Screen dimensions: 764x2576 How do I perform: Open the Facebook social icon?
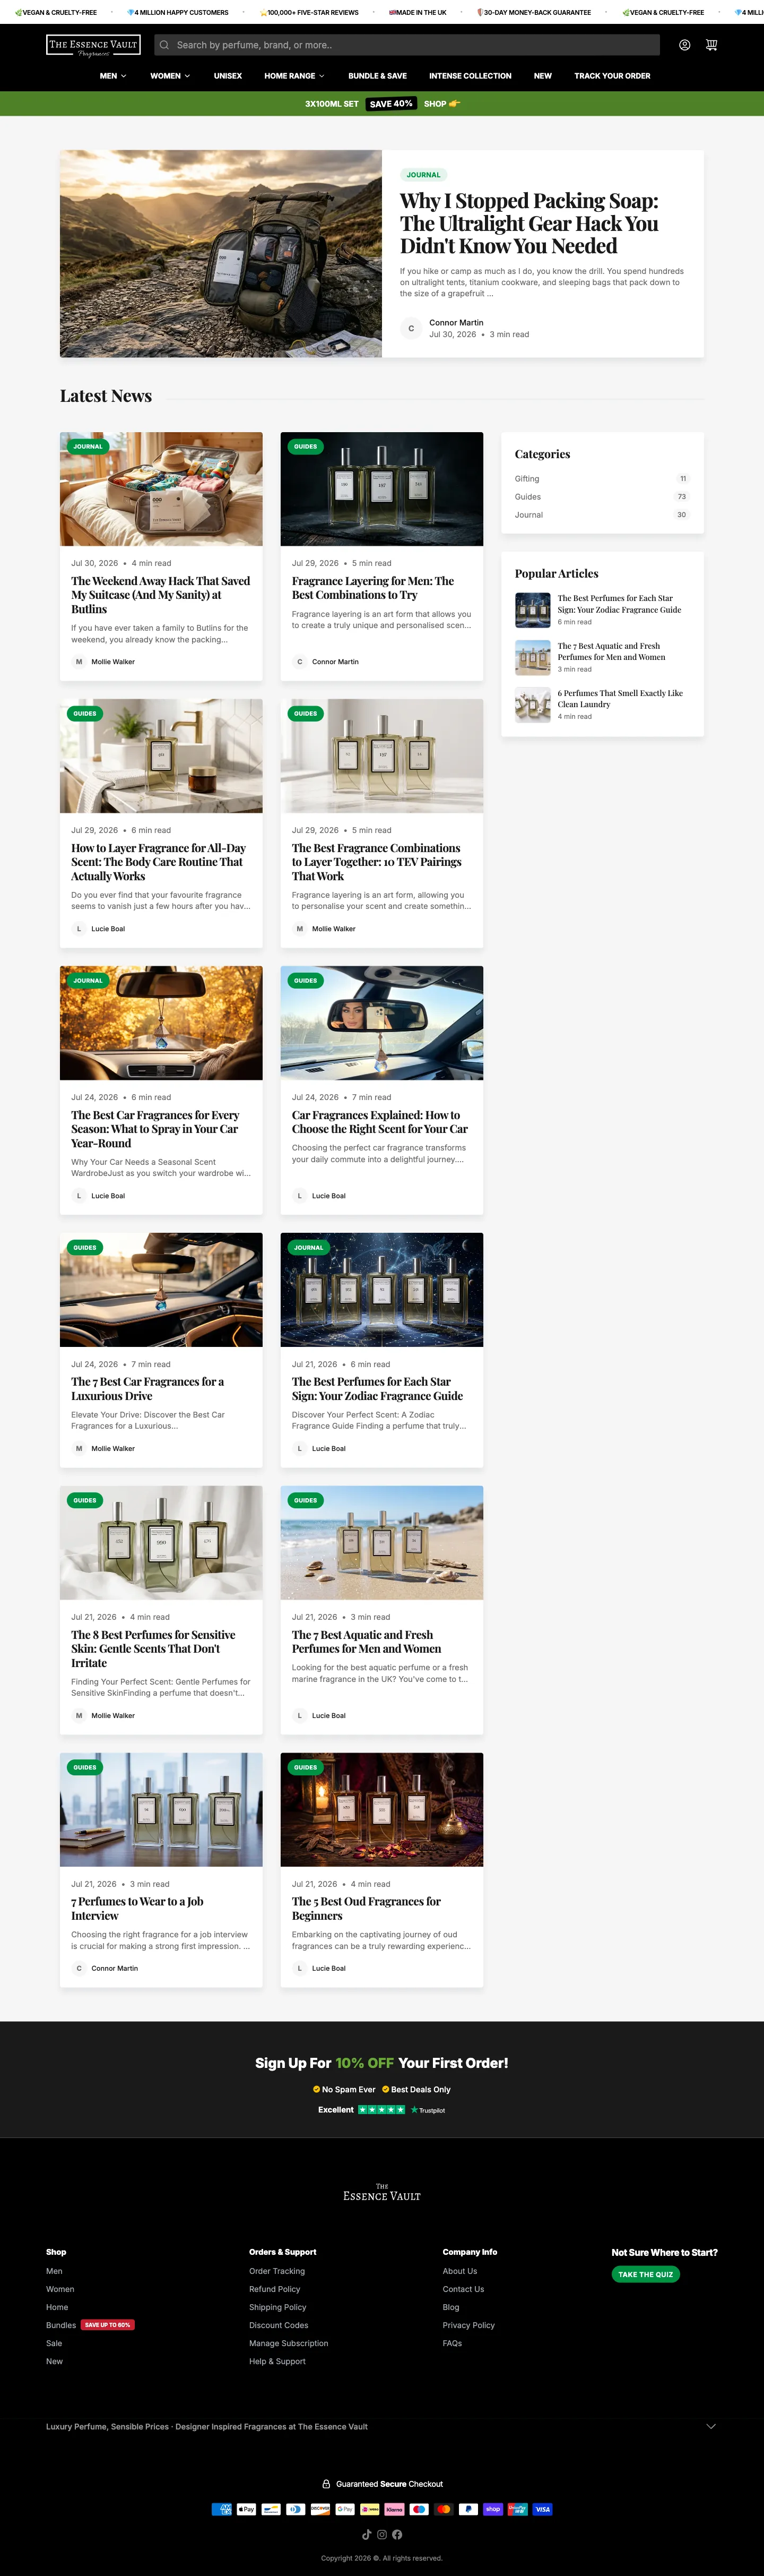(x=397, y=2534)
